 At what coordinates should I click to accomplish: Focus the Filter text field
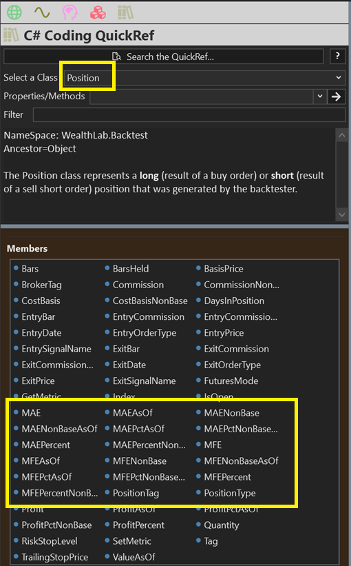pos(189,115)
